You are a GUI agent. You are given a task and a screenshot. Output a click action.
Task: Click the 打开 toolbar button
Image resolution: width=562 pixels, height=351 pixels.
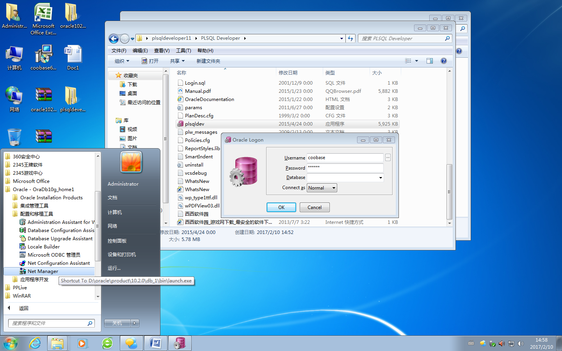pos(150,61)
